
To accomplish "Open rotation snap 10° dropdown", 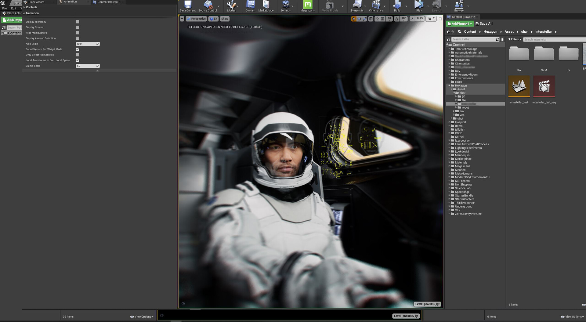I will (x=403, y=19).
